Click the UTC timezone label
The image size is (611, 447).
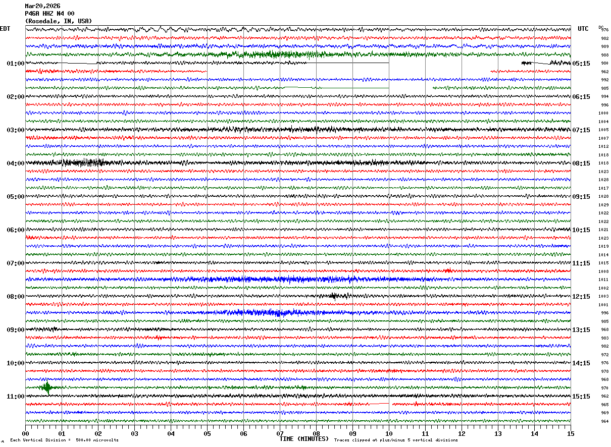pyautogui.click(x=583, y=29)
